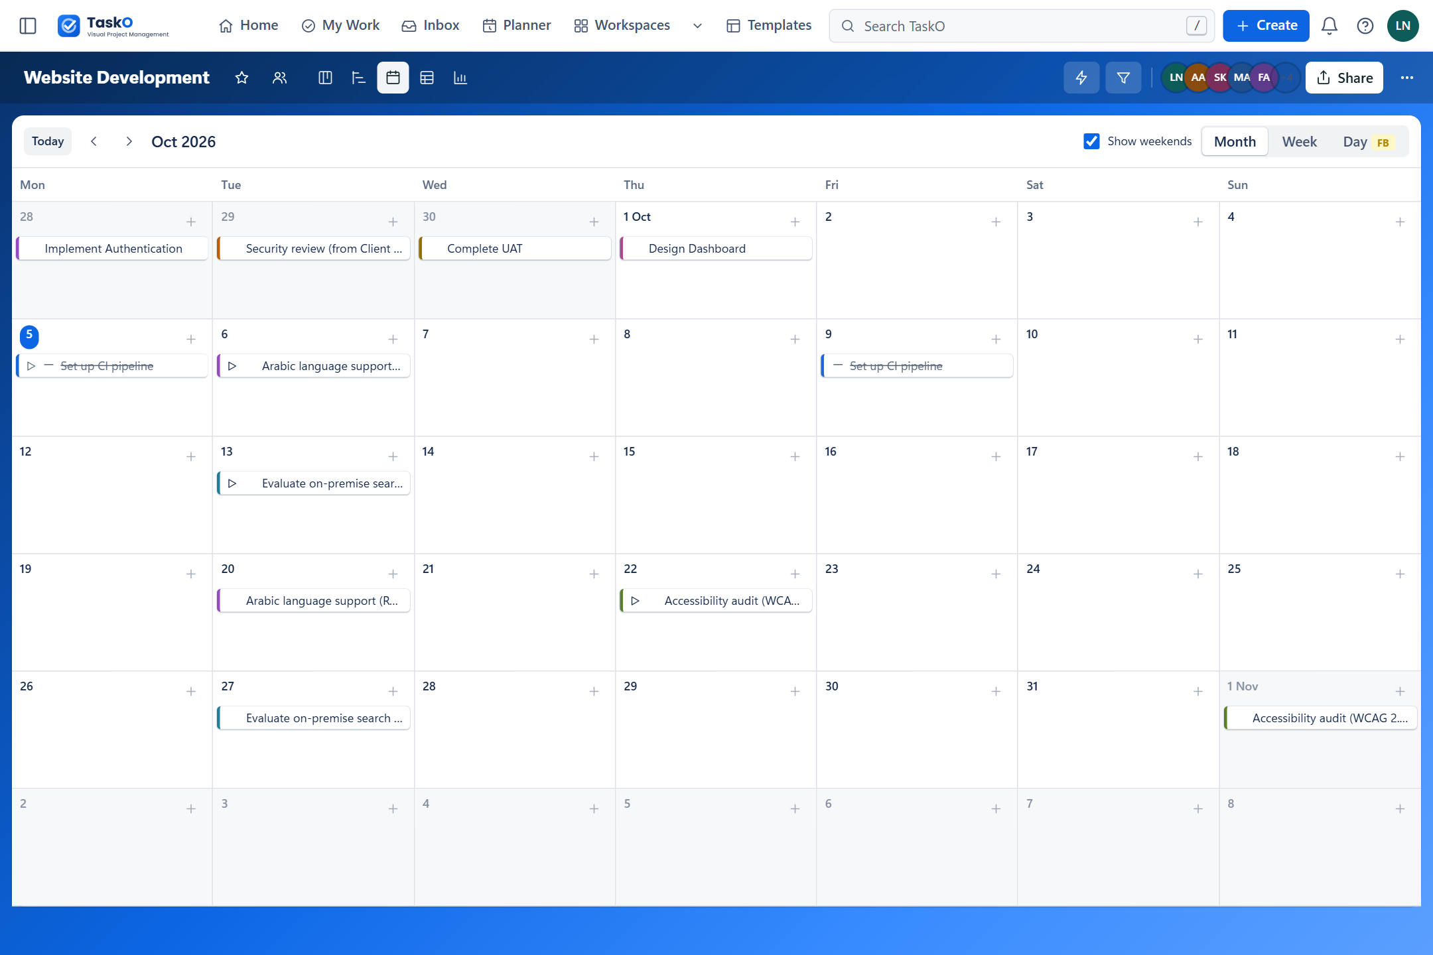Open the more options ellipsis menu
Viewport: 1433px width, 955px height.
[x=1407, y=78]
